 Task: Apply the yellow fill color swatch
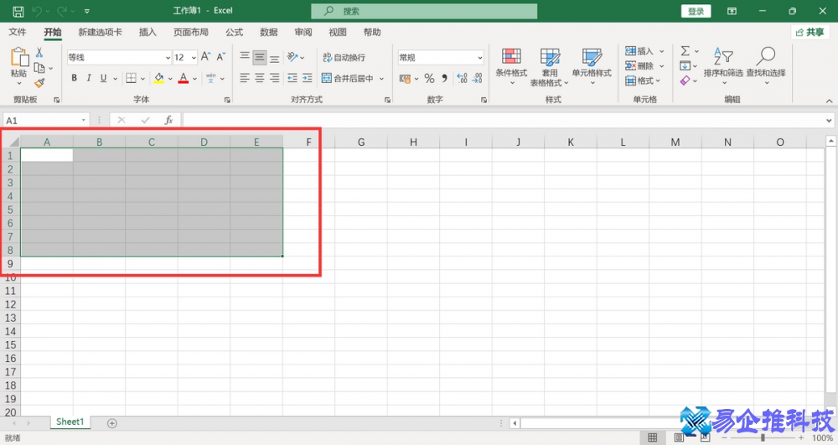pyautogui.click(x=158, y=78)
